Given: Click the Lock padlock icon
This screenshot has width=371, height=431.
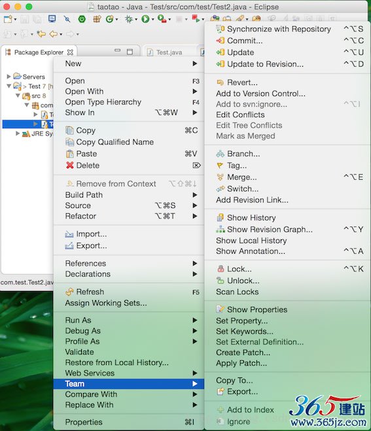Looking at the screenshot, I should [x=221, y=269].
